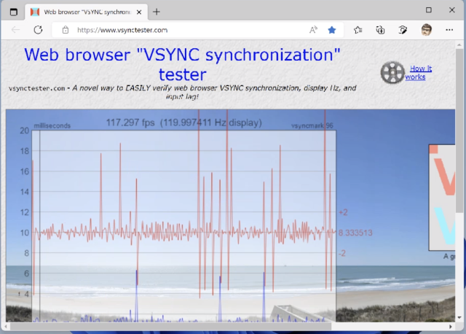Viewport: 466px width, 334px height.
Task: Click the address bar URL field
Action: [182, 30]
